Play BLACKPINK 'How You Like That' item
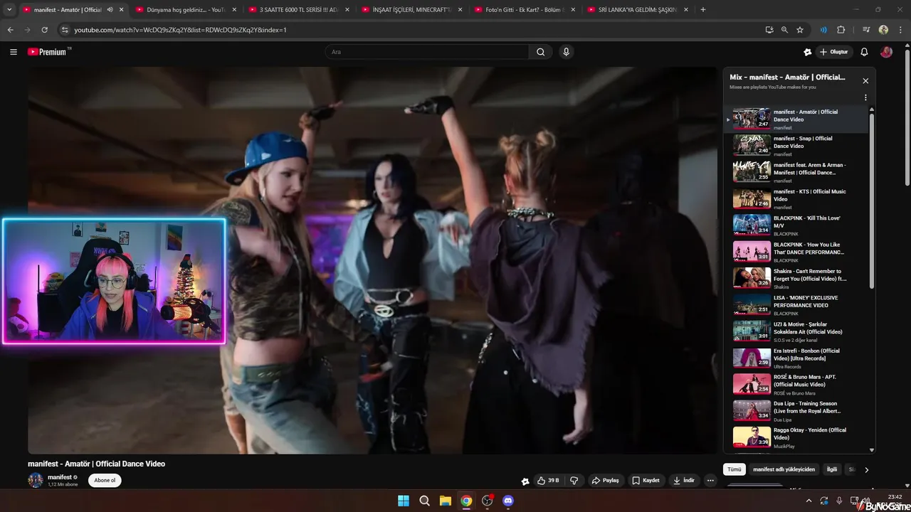The width and height of the screenshot is (911, 512). click(797, 251)
